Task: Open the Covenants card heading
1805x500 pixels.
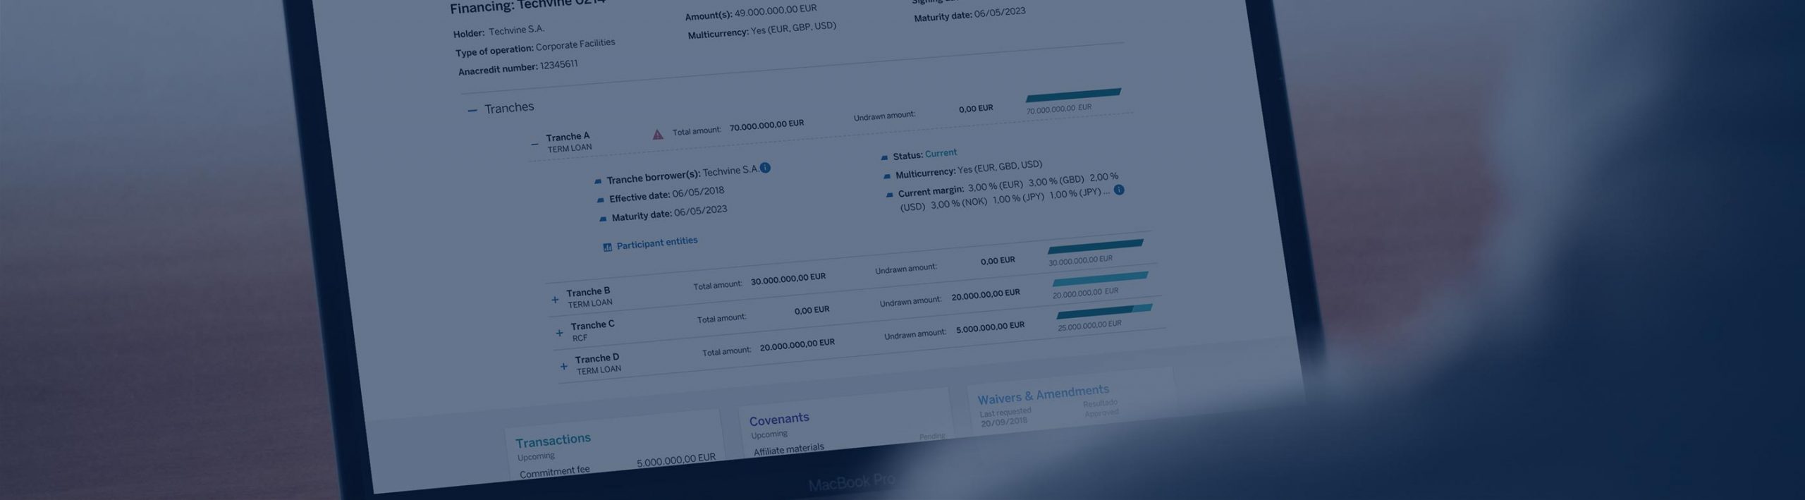Action: coord(779,420)
